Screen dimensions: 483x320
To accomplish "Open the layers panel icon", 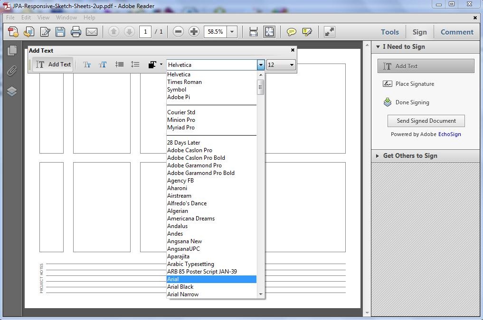I will pyautogui.click(x=12, y=91).
